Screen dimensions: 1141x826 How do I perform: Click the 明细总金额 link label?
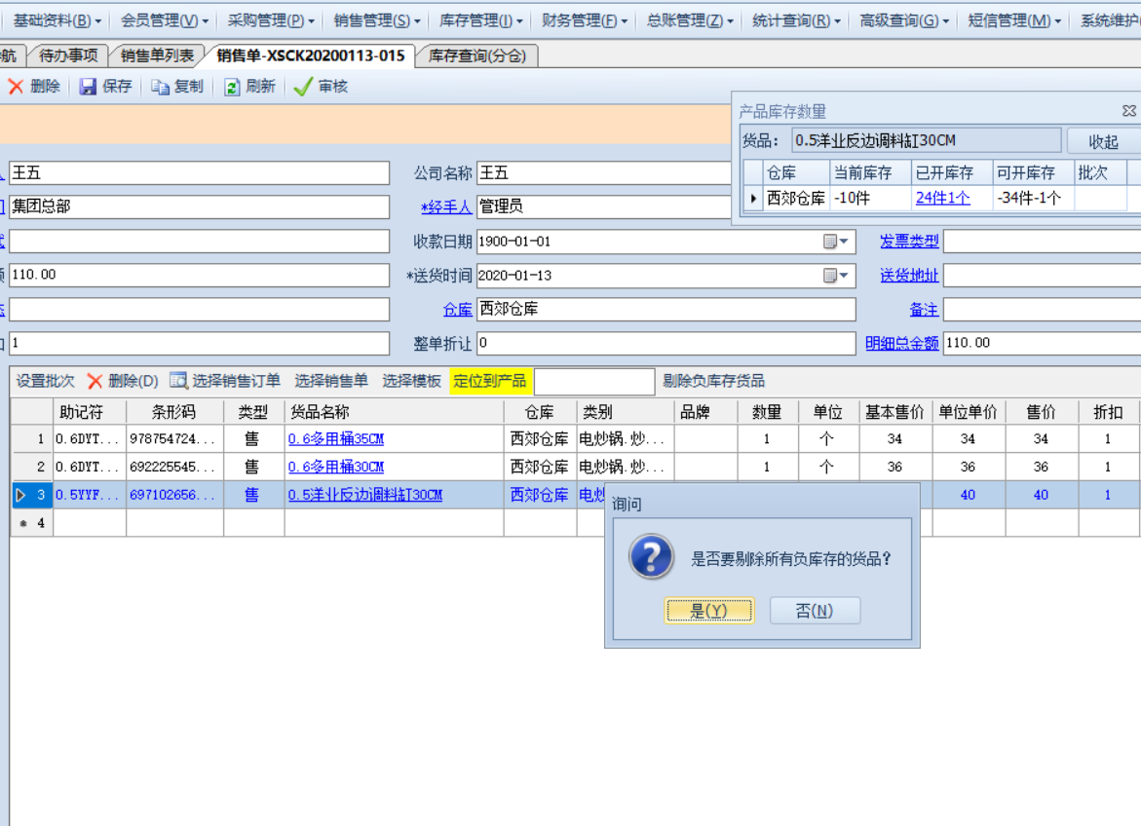click(901, 343)
